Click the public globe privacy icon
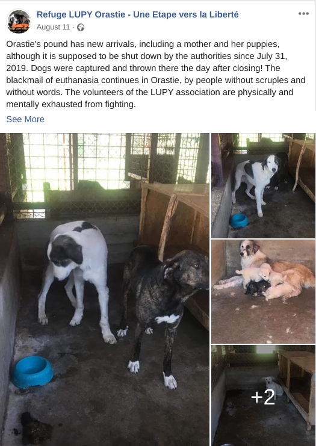 coord(81,27)
